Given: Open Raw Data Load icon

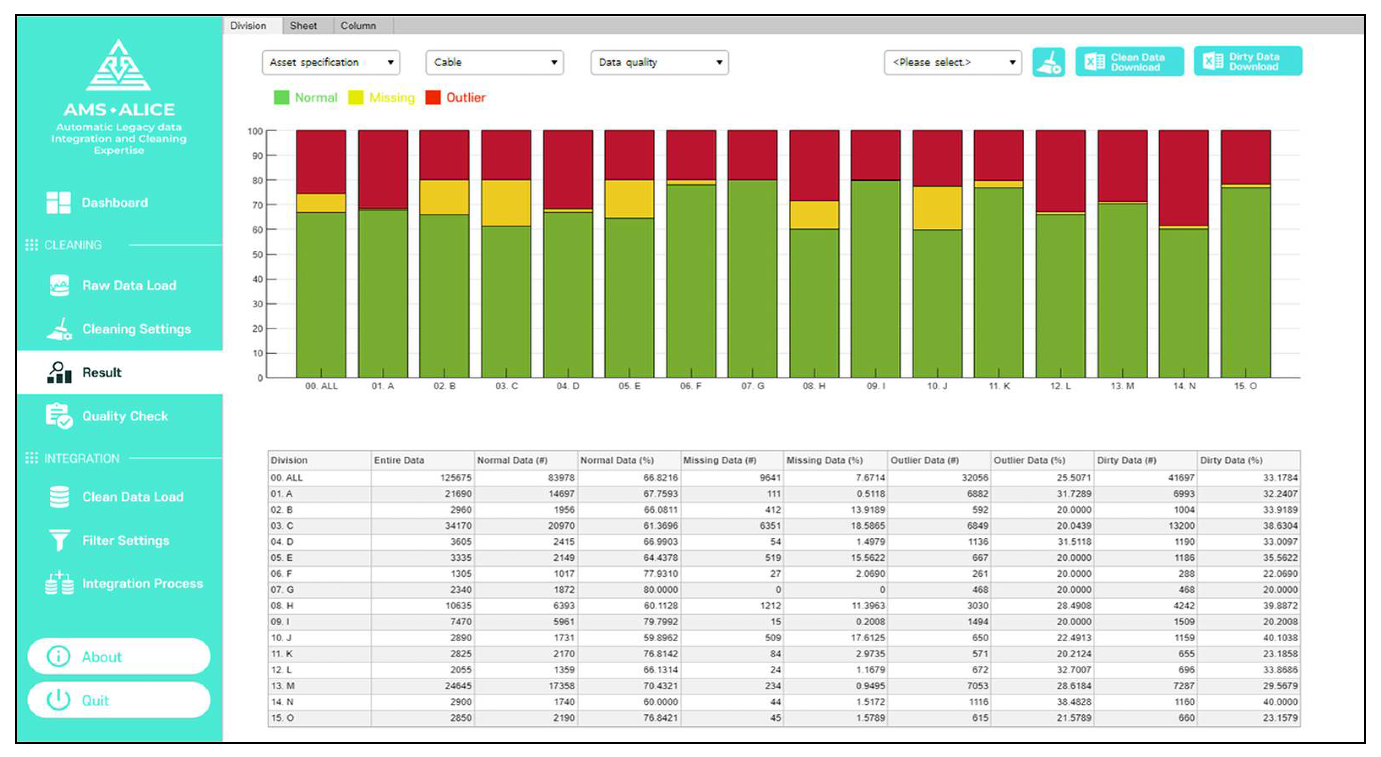Looking at the screenshot, I should [x=59, y=285].
